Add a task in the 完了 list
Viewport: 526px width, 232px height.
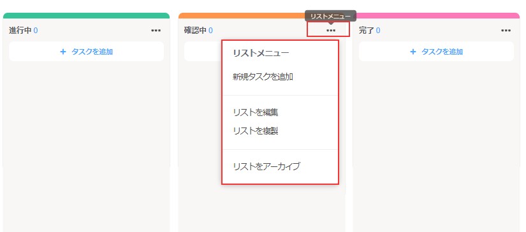(x=436, y=52)
